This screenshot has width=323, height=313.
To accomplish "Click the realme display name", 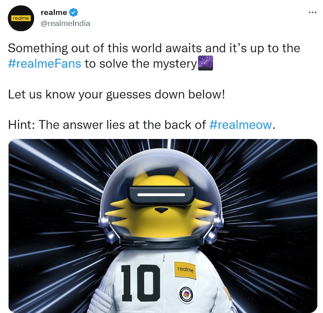I will (54, 12).
